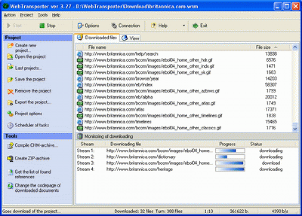Screen dimensions: 302x216
Task: Expand the Help dropdown arrow
Action: click(184, 26)
